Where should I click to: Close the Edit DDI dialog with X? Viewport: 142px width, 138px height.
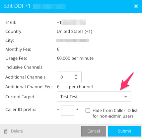(136, 6)
